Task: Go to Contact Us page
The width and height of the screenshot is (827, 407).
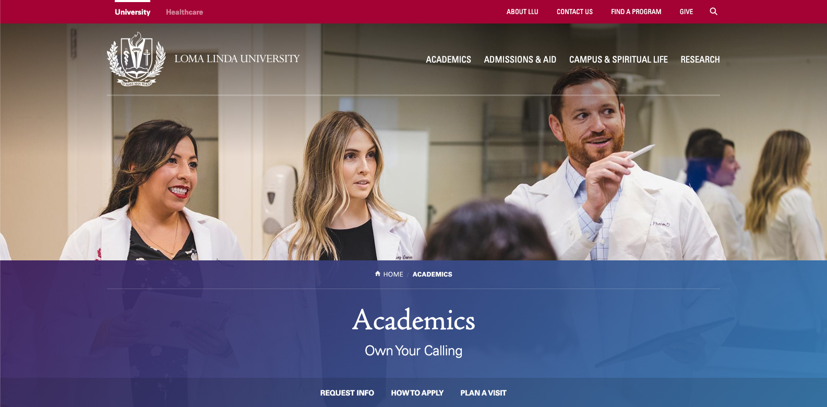Action: click(574, 11)
